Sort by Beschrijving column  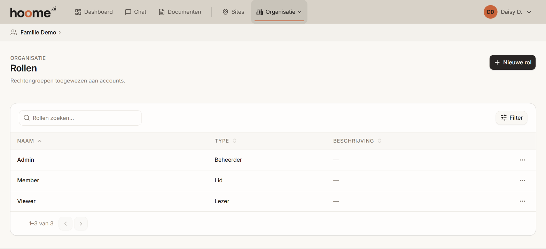click(x=357, y=141)
